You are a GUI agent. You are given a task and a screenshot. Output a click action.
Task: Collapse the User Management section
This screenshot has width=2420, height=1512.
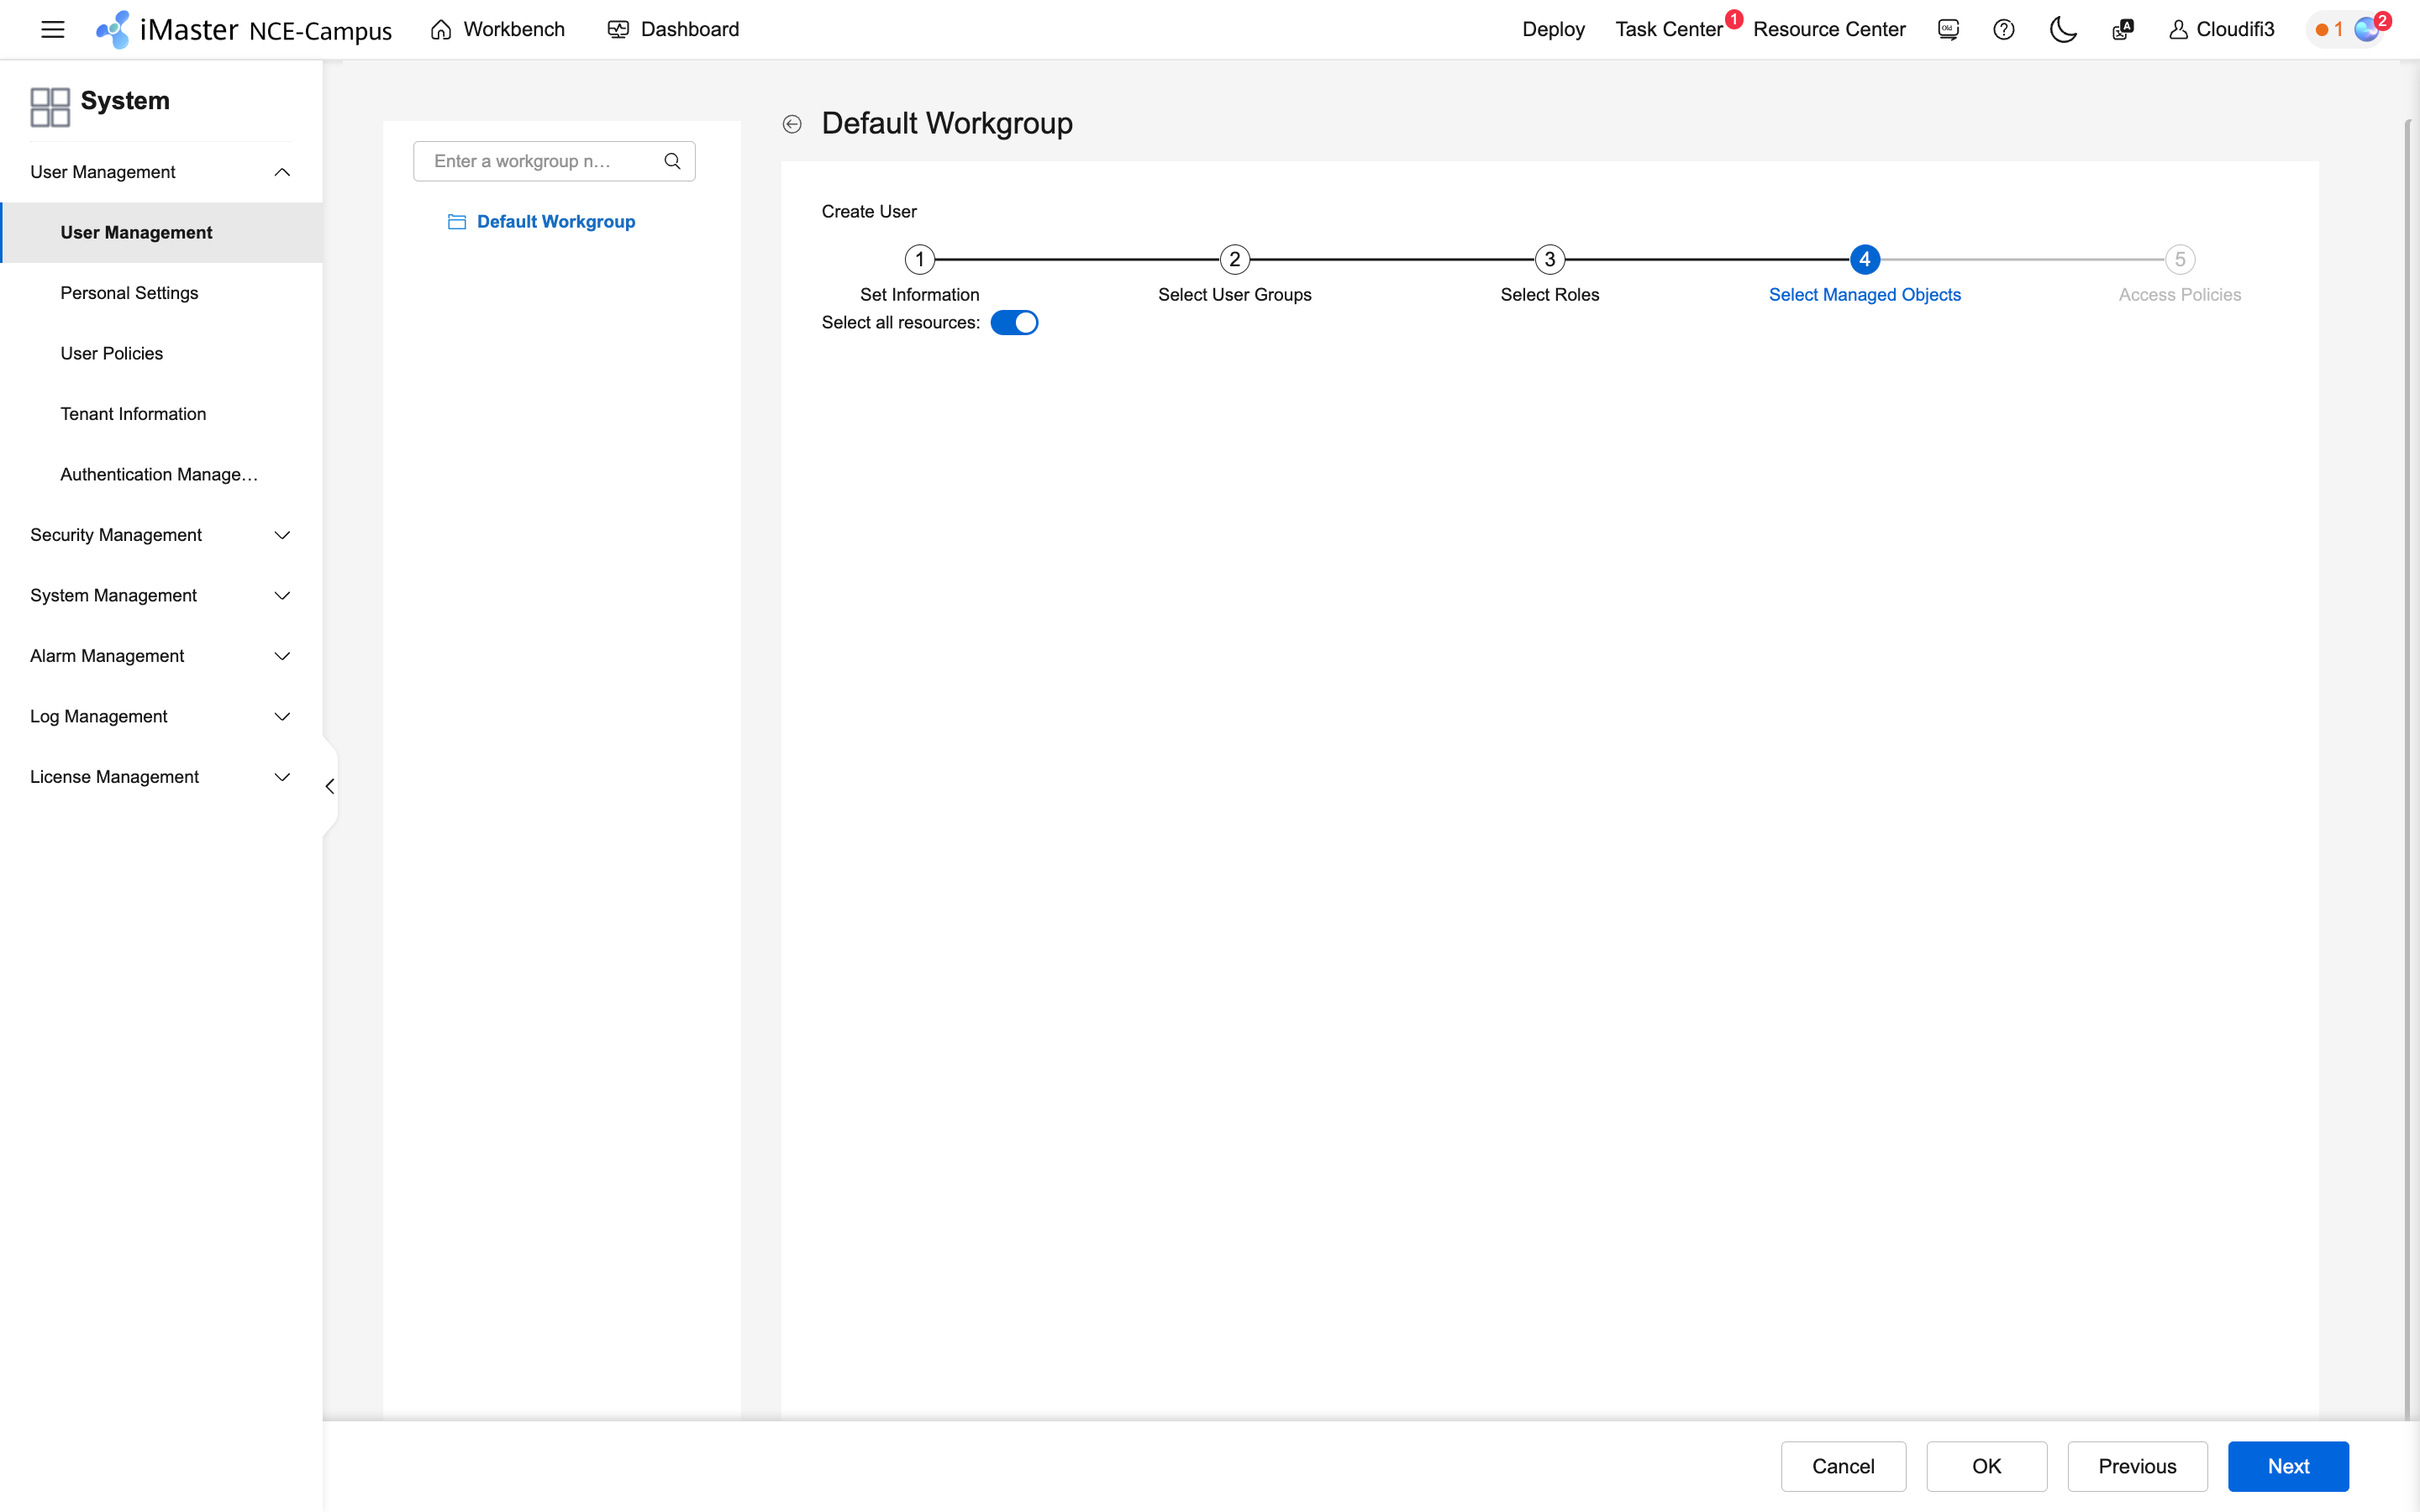[282, 171]
